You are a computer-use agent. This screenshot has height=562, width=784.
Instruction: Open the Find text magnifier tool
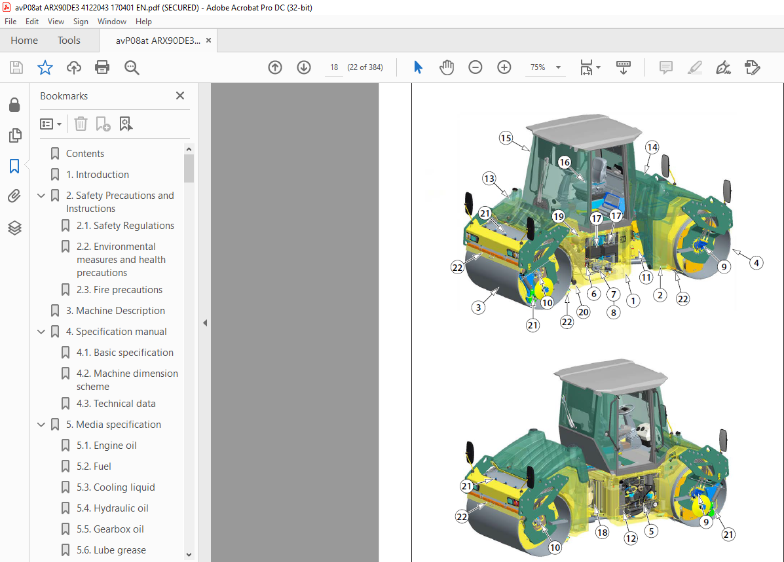click(x=132, y=67)
